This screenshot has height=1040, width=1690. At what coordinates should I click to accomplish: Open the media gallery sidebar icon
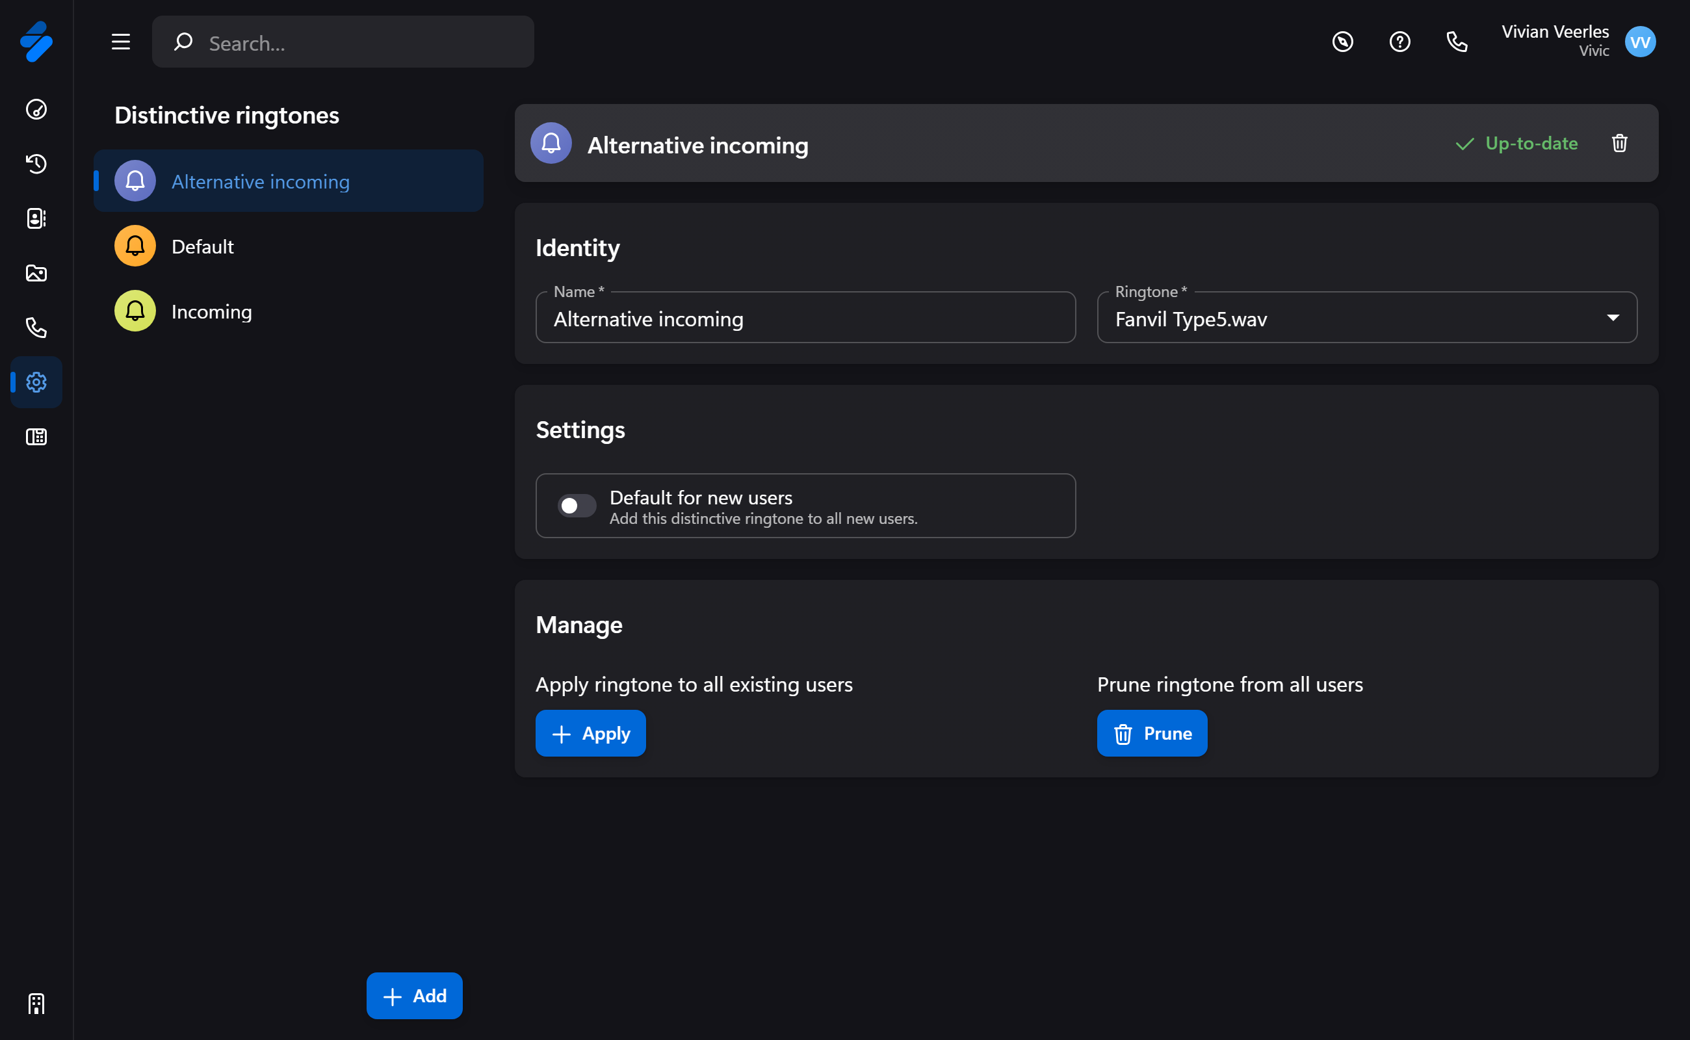(36, 273)
